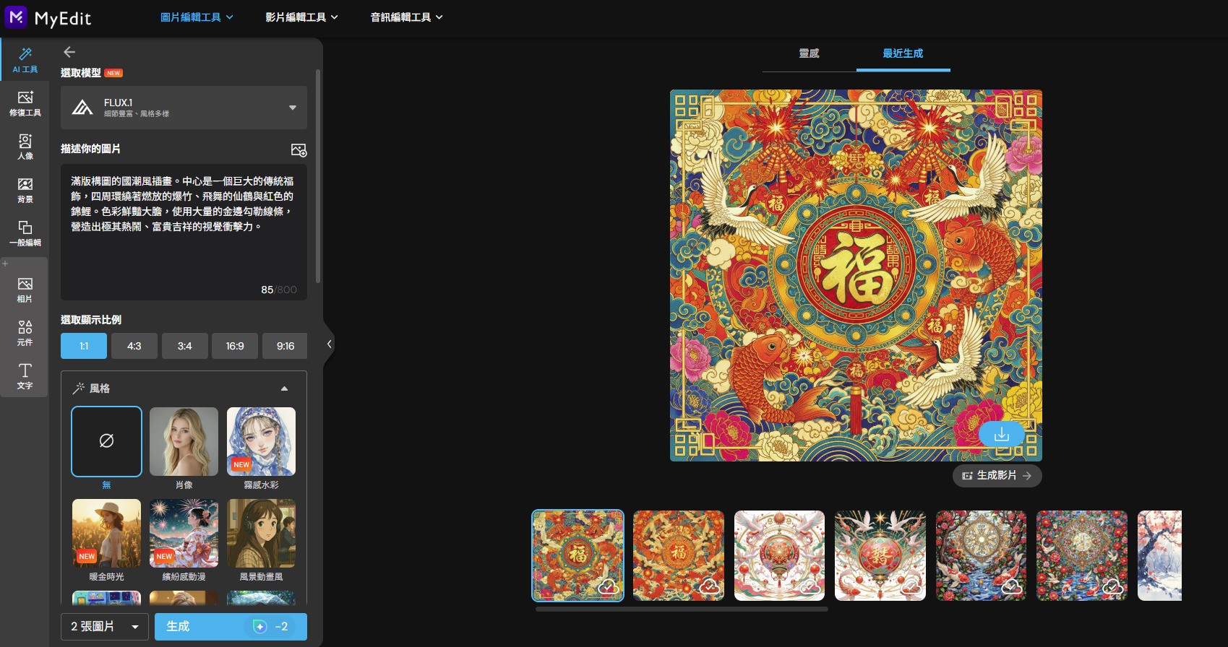This screenshot has height=647, width=1228.
Task: Choose the 繽紛感動漫 style
Action: click(184, 533)
